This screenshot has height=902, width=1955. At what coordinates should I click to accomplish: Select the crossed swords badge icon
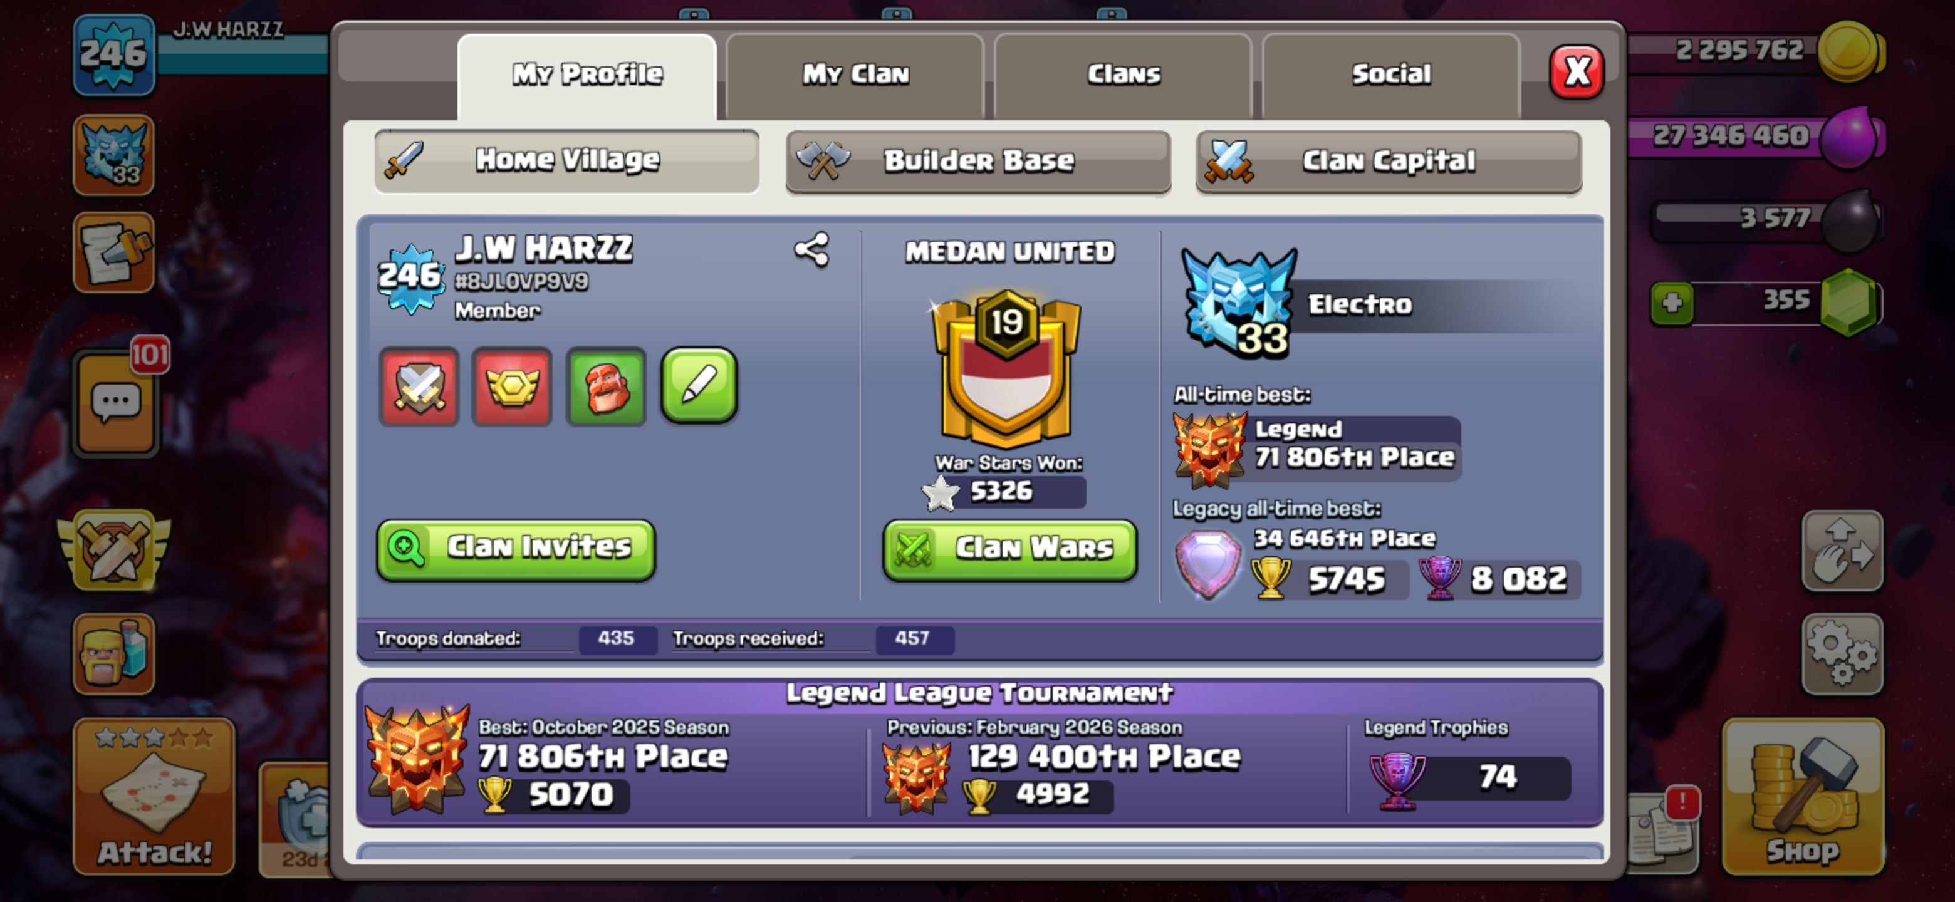click(x=419, y=387)
